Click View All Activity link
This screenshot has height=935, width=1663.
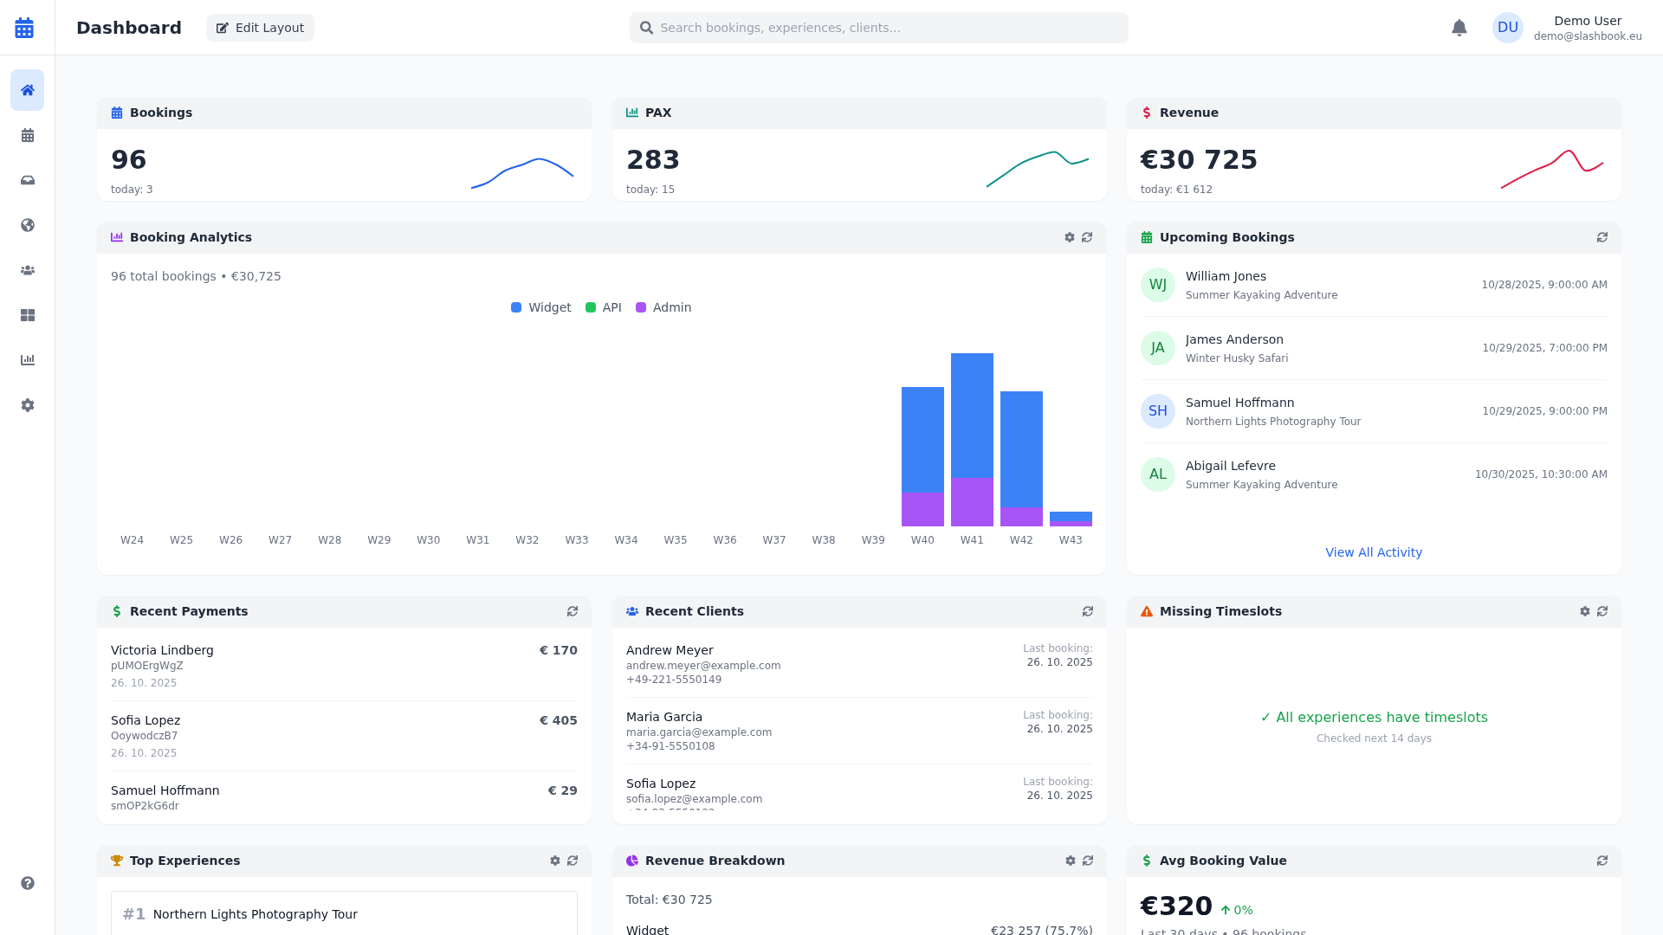click(x=1374, y=551)
